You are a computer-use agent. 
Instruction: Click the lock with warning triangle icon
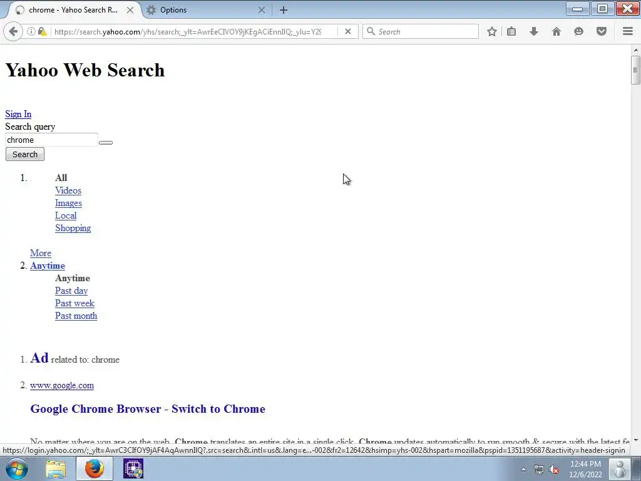(42, 31)
